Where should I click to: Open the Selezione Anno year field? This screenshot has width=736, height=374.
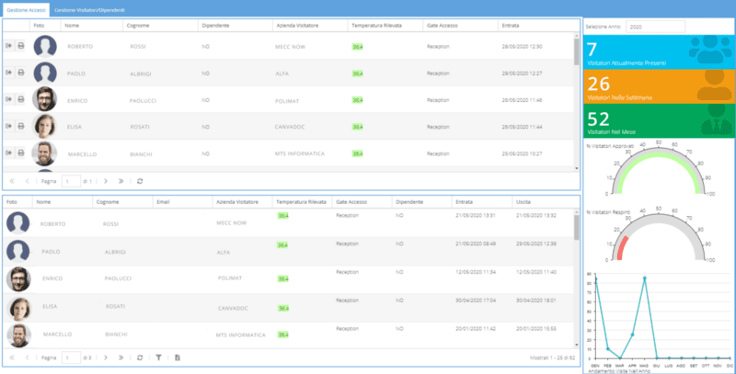pos(655,27)
